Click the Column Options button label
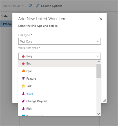This screenshot has height=126, width=118. point(52,6)
